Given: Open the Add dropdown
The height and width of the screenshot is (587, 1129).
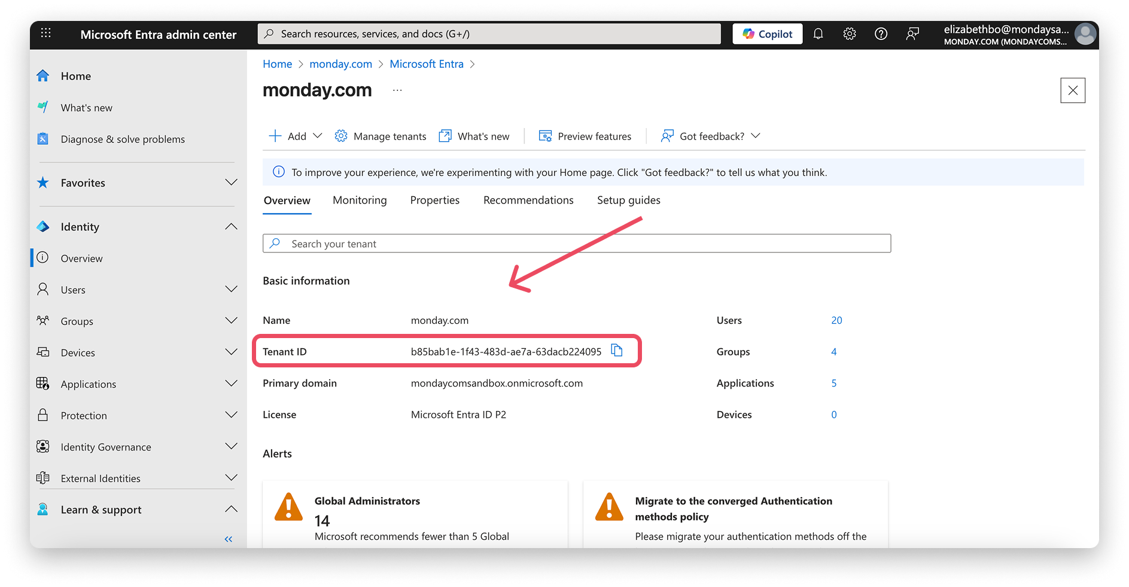Looking at the screenshot, I should click(296, 136).
